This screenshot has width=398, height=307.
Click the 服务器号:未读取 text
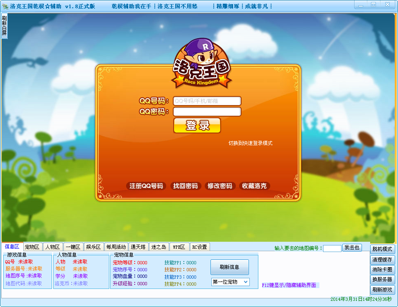click(x=24, y=268)
